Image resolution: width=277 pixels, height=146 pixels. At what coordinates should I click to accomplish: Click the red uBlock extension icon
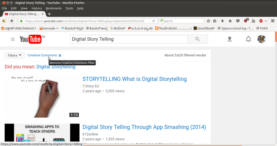click(246, 21)
